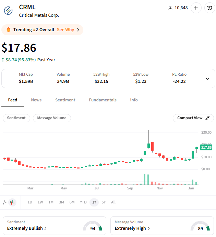Click the 52W Low value $1.23
Viewport: 216px width, 237px height.
(x=141, y=82)
